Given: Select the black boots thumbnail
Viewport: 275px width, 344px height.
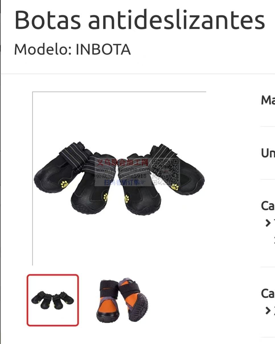Looking at the screenshot, I should [x=53, y=300].
